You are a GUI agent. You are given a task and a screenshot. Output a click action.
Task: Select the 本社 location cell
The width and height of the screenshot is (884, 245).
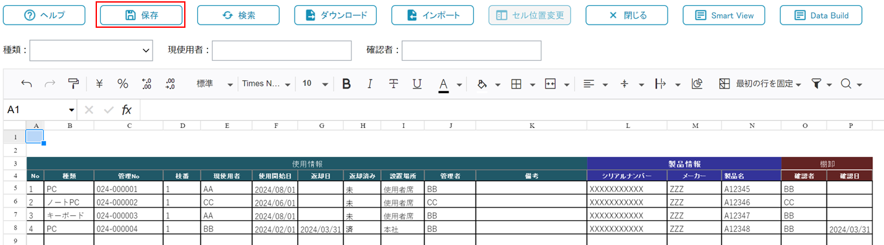coord(402,228)
